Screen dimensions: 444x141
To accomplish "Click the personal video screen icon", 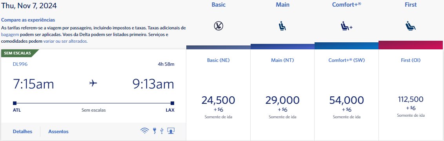I will 171,130.
